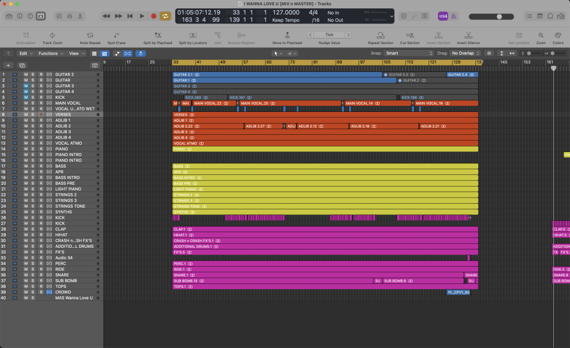Viewport: 570px width, 348px height.
Task: Toggle Cycle mode in the transport
Action: click(x=165, y=16)
